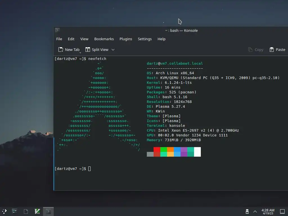Screen dimensions: 288x216
Task: Click the 'Kernel: 6.1.24-1-lts' line
Action: 169,82
